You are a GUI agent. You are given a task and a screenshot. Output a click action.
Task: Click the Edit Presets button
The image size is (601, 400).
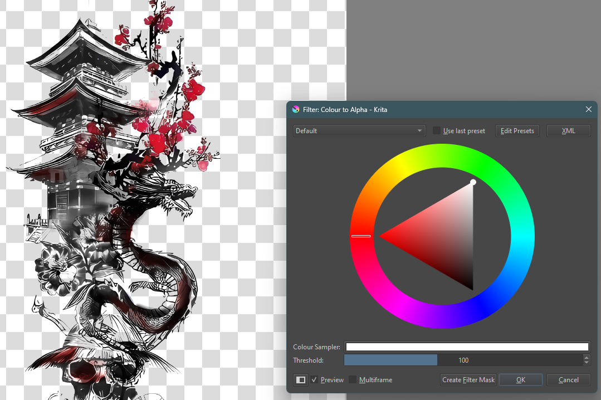pos(517,130)
